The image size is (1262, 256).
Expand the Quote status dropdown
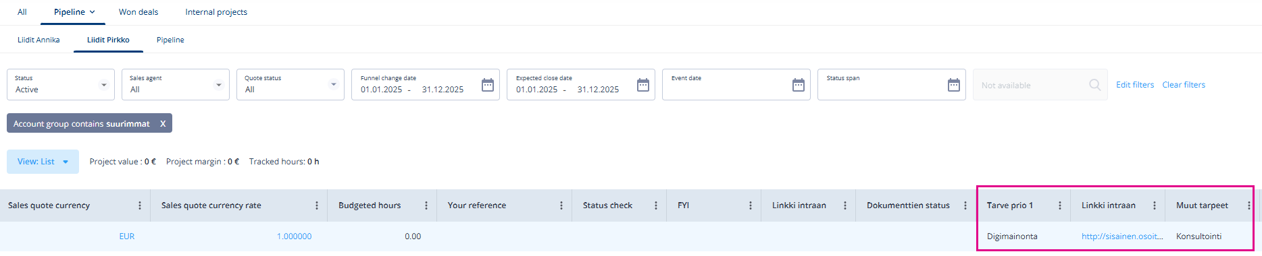click(x=333, y=85)
